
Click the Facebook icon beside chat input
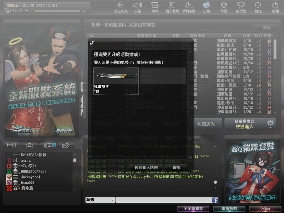(x=215, y=200)
